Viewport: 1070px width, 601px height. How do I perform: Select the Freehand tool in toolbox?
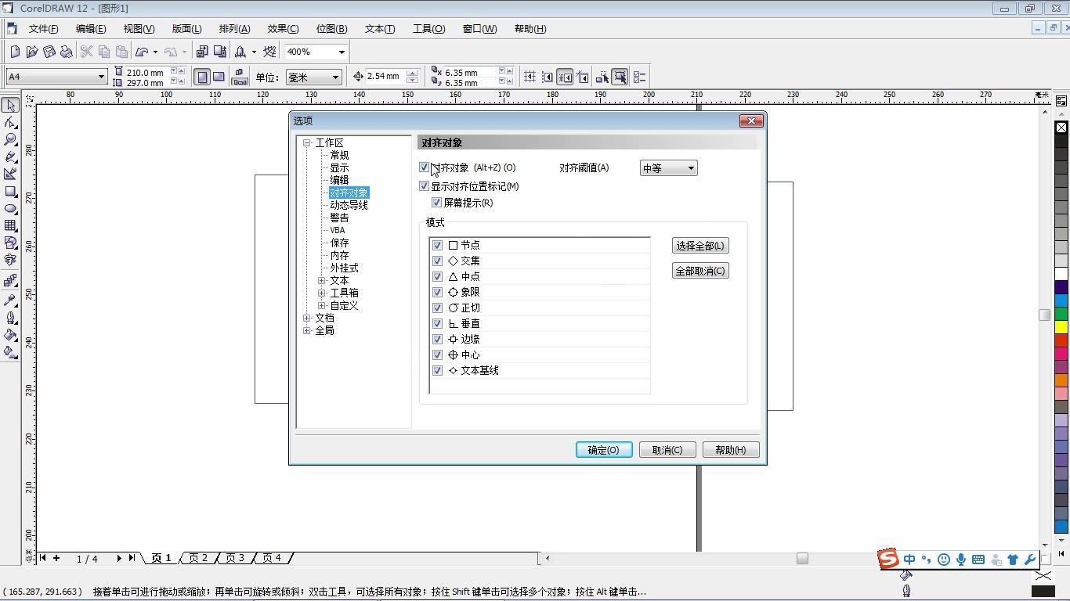10,157
